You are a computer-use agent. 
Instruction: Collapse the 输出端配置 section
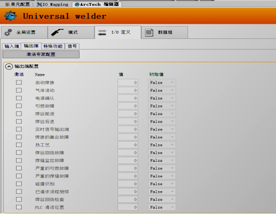tap(9, 67)
